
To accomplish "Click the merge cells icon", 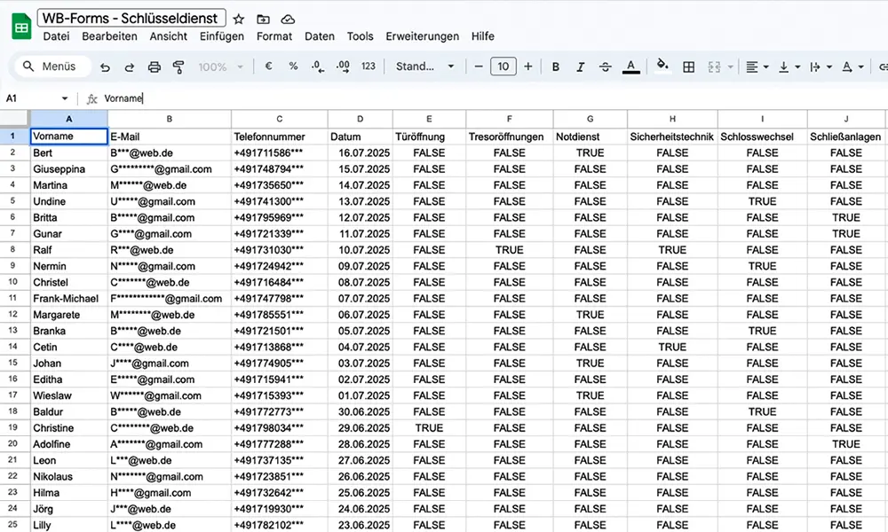I will [714, 66].
